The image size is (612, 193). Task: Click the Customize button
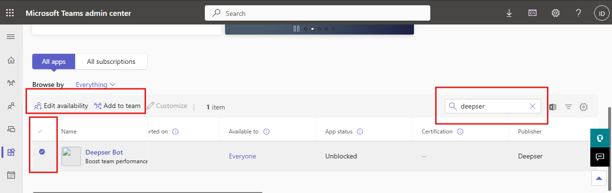(x=167, y=106)
